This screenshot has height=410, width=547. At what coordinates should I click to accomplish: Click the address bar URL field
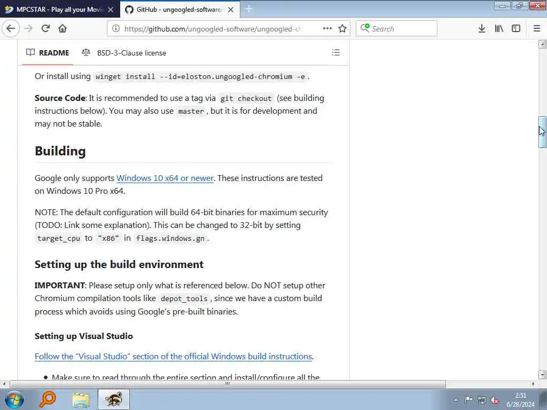(213, 29)
